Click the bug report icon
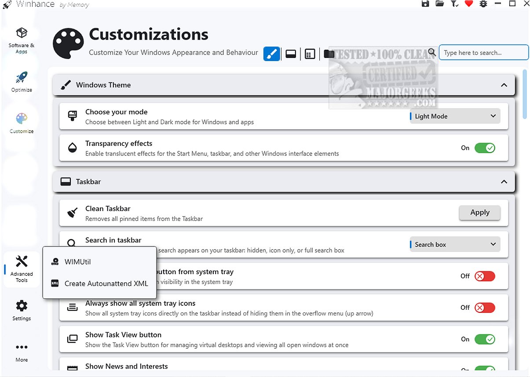Image resolution: width=530 pixels, height=377 pixels. coord(483,4)
